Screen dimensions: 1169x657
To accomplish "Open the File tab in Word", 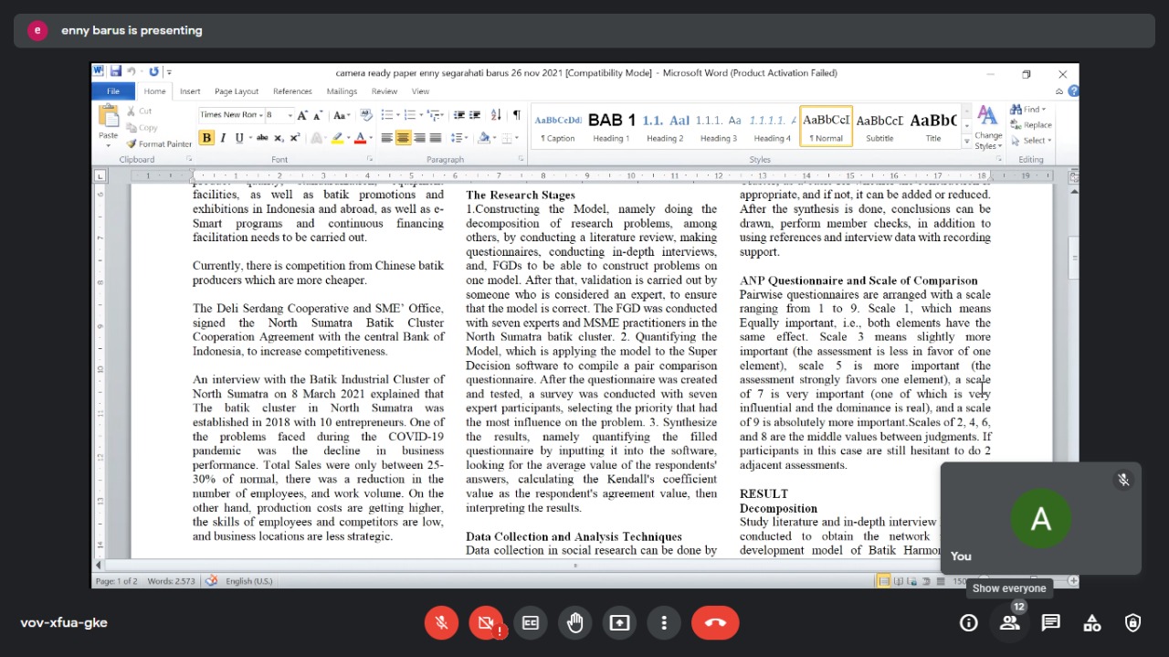I will point(113,91).
